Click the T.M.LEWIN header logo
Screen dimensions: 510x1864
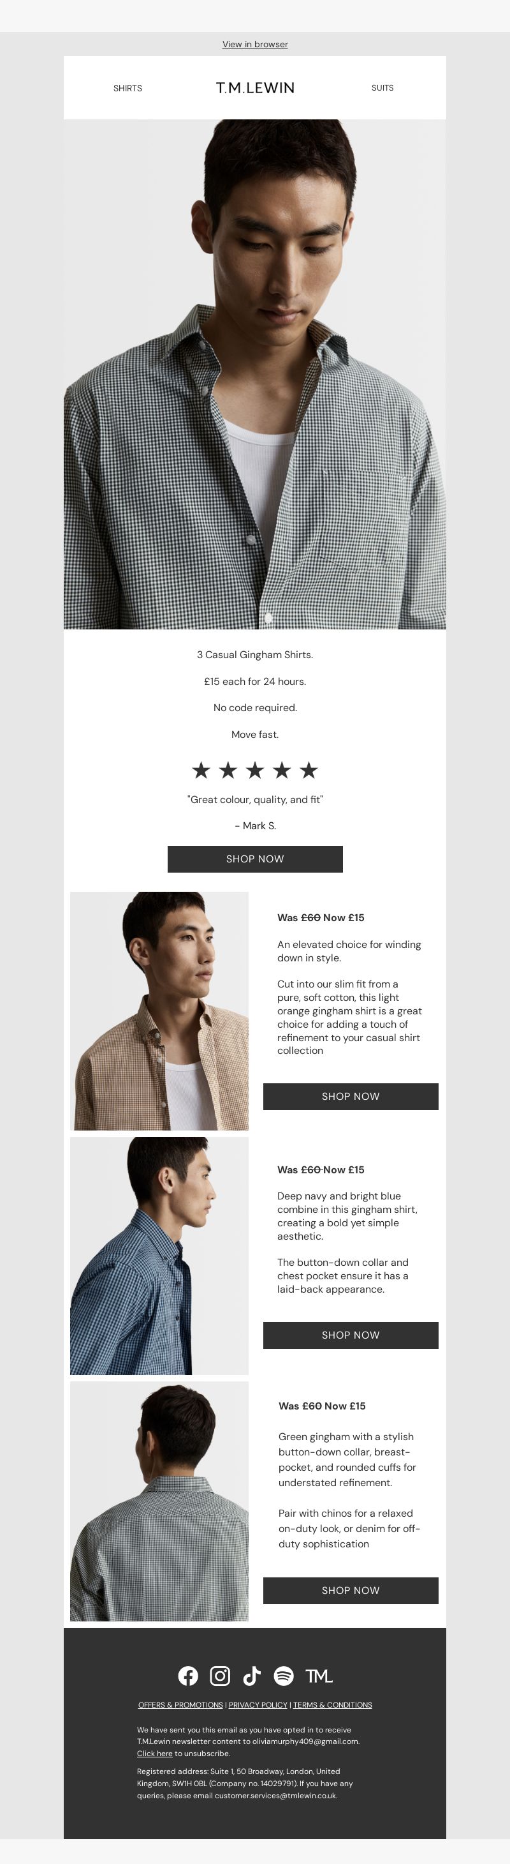[255, 87]
